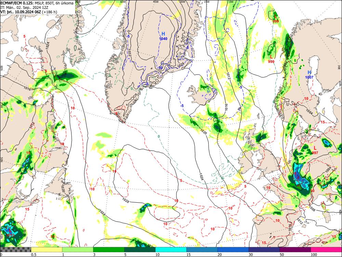Image resolution: width=342 pixels, height=257 pixels.
Task: Click the "VT: þri.. 10.09.2024 06Z" line
Action: tap(29, 12)
